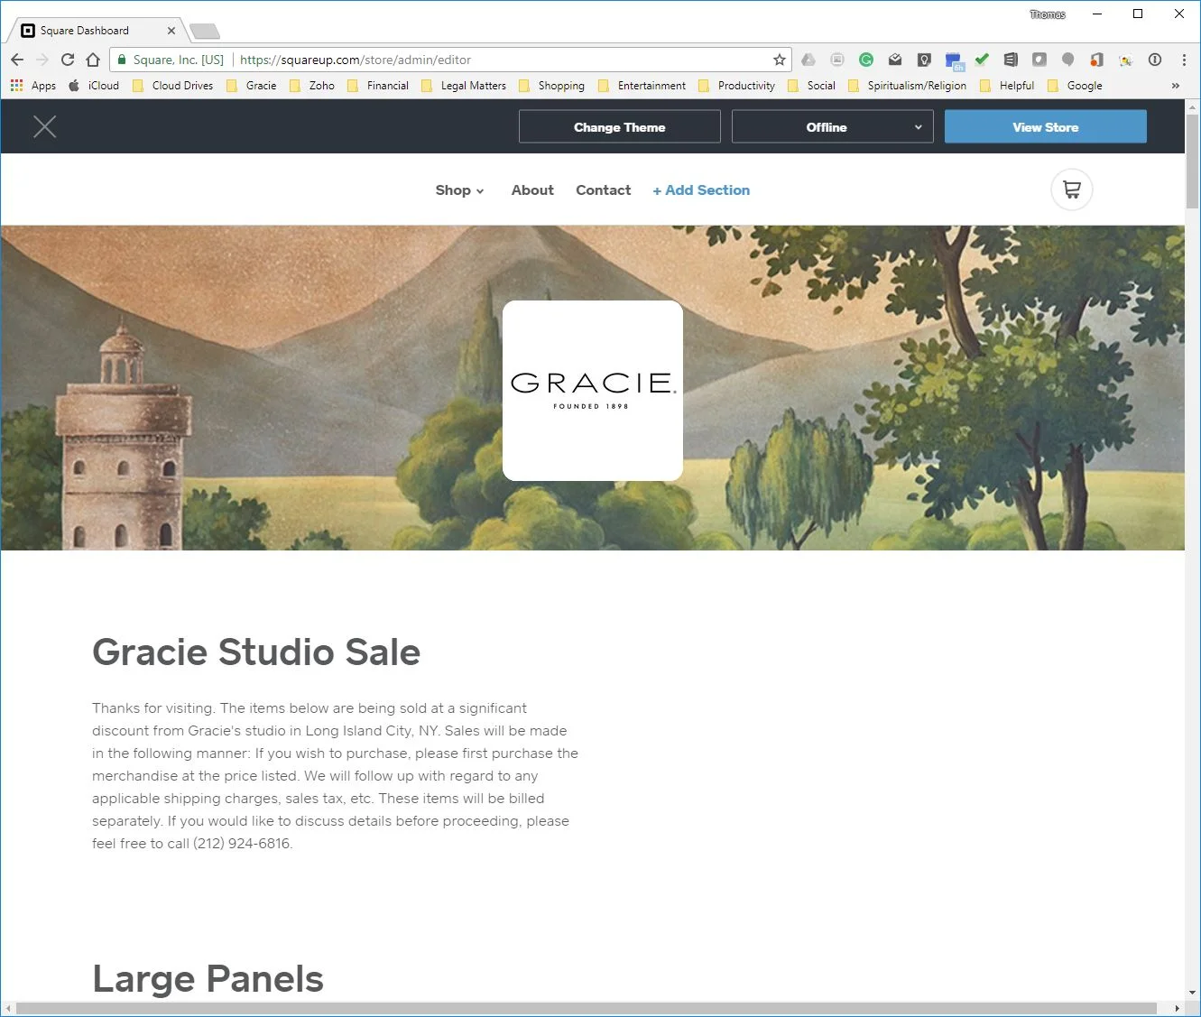
Task: Close the Square Dashboard tab
Action: coord(171,31)
